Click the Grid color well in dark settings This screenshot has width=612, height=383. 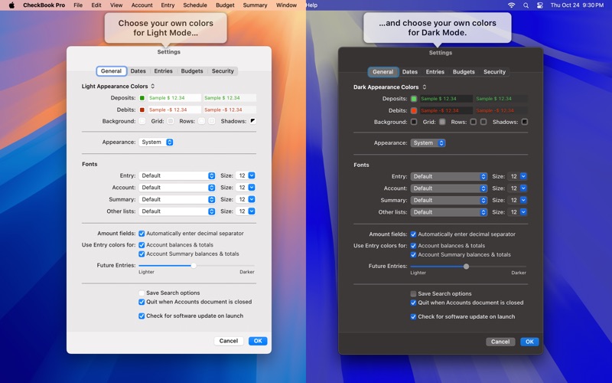tap(442, 122)
